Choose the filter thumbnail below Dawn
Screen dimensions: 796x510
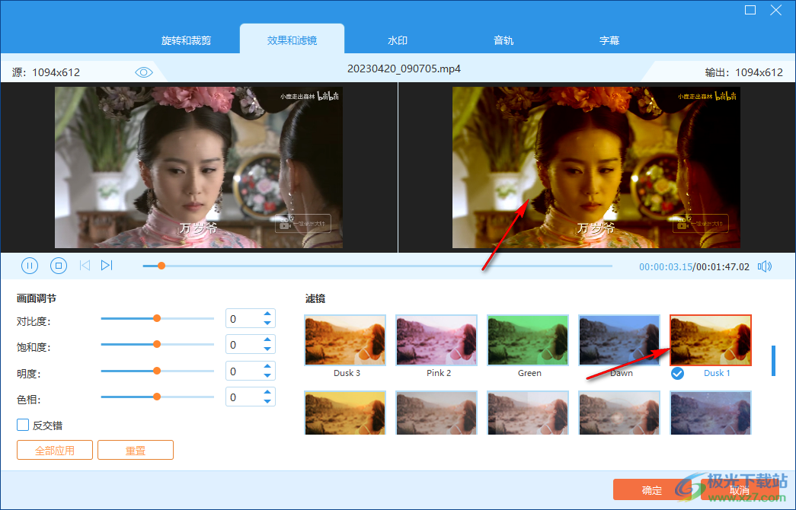[x=619, y=413]
